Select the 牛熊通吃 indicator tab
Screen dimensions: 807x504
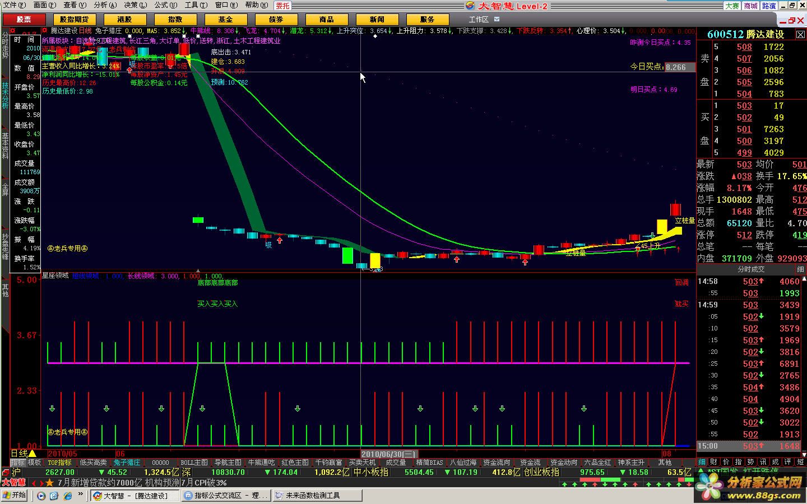coord(261,463)
